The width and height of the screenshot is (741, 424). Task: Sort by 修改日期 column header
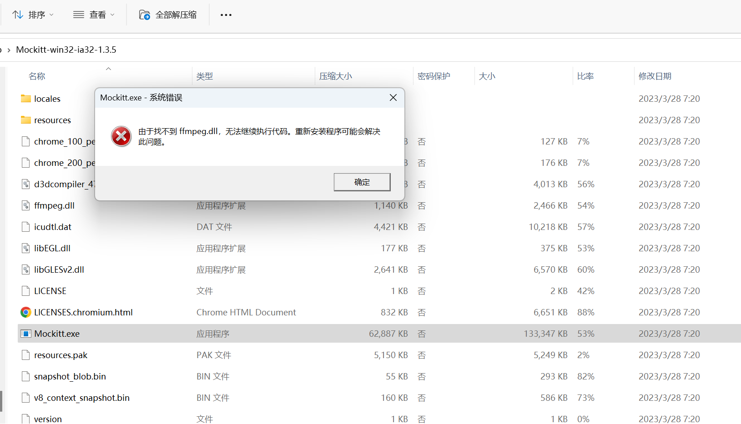(x=655, y=76)
